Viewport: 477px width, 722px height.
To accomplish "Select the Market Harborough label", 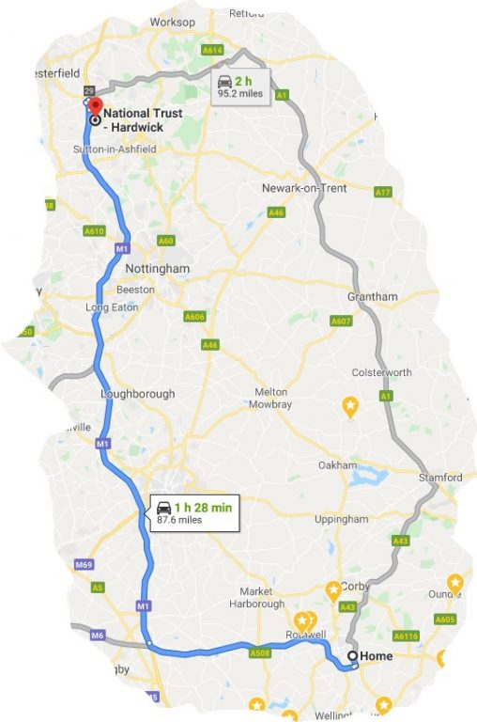I will 257,597.
